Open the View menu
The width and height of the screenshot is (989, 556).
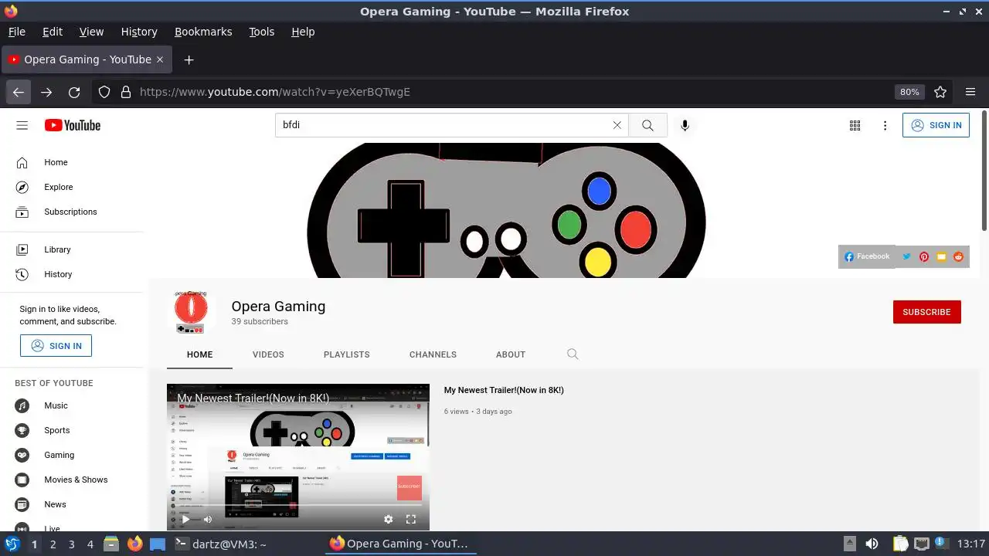tap(91, 32)
